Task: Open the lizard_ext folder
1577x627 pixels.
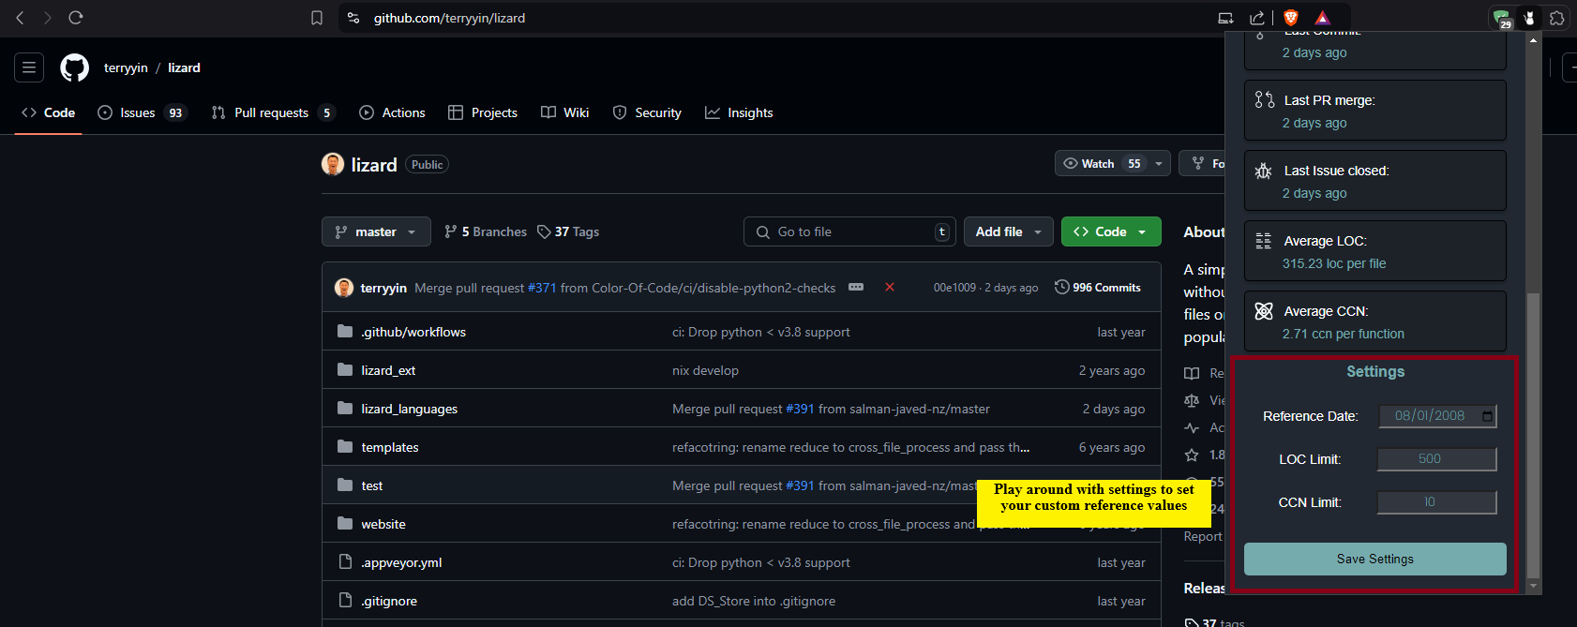Action: tap(388, 370)
